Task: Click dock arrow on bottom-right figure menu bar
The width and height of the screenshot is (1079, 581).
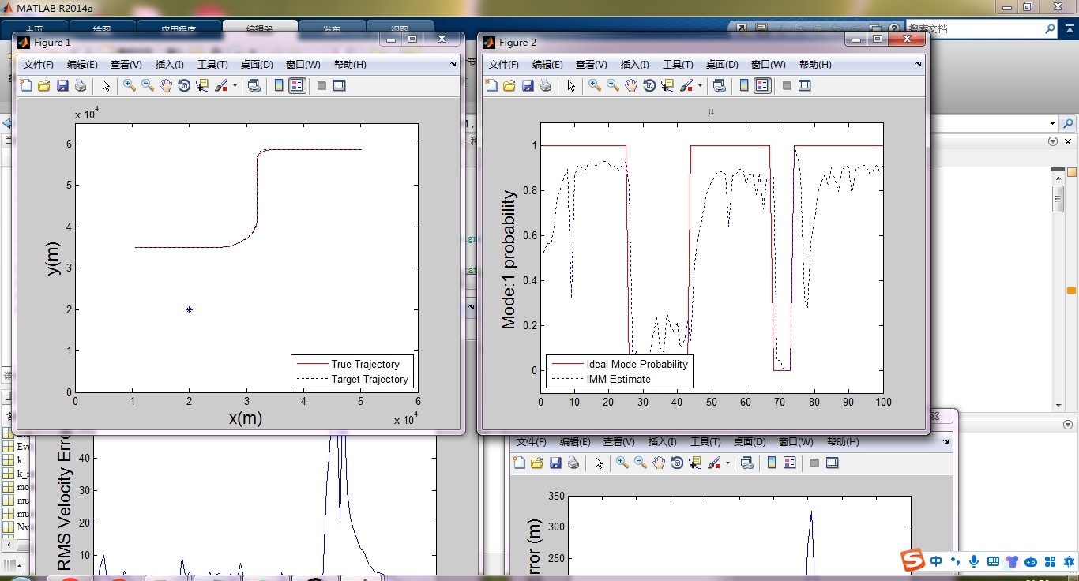Action: (946, 442)
